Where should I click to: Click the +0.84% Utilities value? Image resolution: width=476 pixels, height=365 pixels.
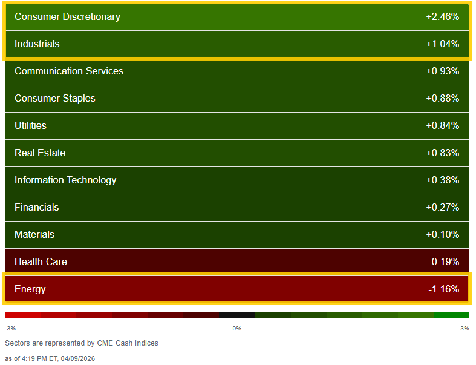click(443, 125)
